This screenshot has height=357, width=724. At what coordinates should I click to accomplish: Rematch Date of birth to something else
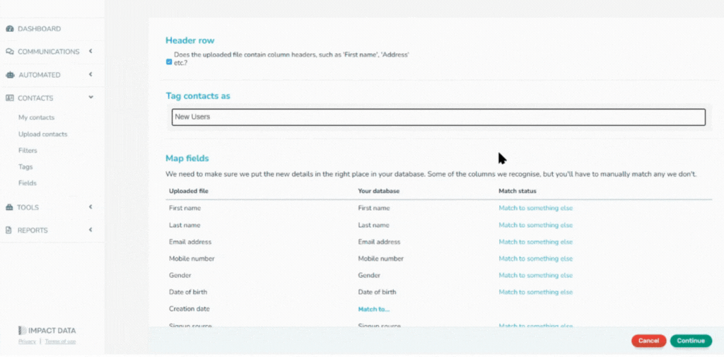click(x=536, y=293)
